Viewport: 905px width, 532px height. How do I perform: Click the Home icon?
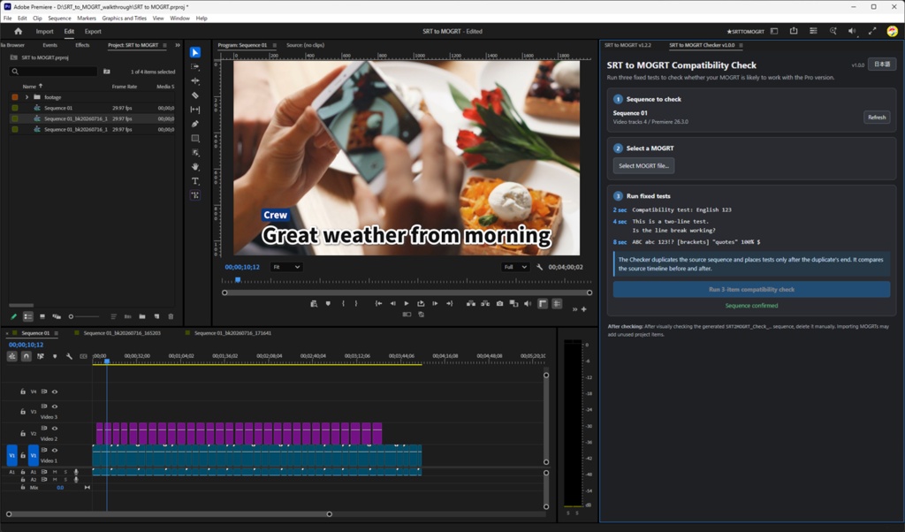18,31
